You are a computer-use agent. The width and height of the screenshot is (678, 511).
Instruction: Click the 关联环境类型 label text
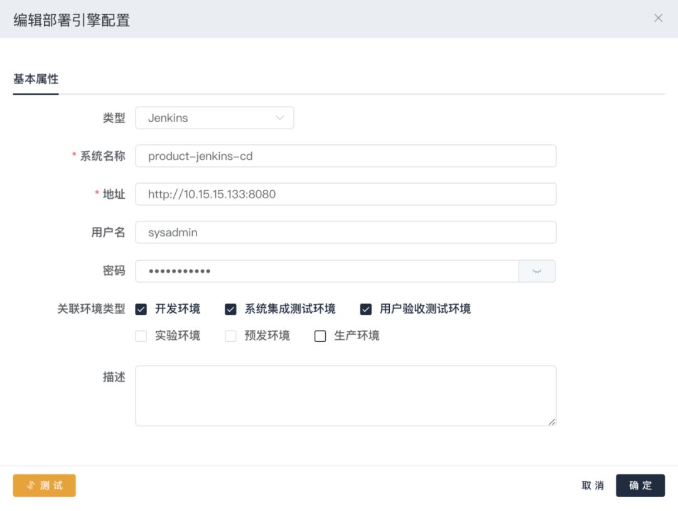tap(91, 309)
